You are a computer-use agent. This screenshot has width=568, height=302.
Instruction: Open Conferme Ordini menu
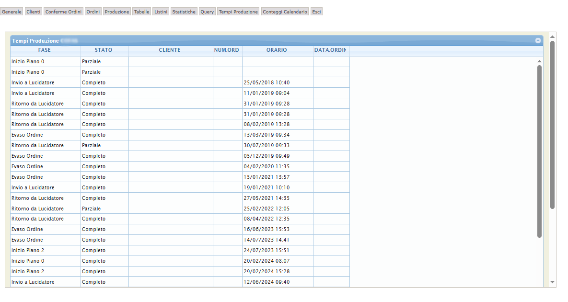[x=63, y=12]
